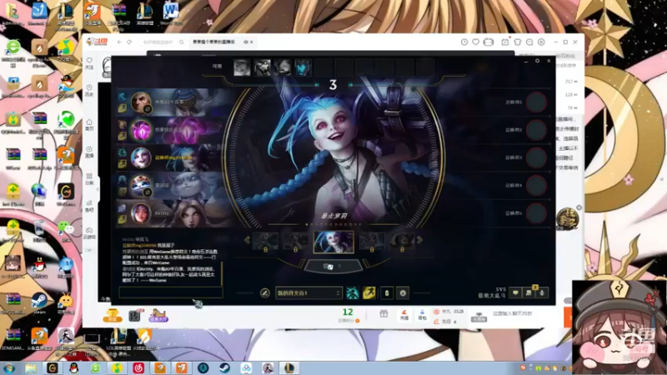The height and width of the screenshot is (375, 667).
Task: Click the reroll dice button
Action: click(x=333, y=267)
